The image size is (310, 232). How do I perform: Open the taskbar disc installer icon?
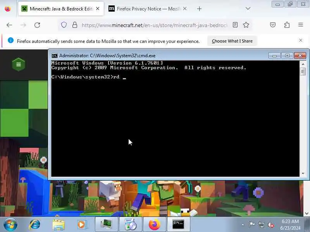click(131, 224)
